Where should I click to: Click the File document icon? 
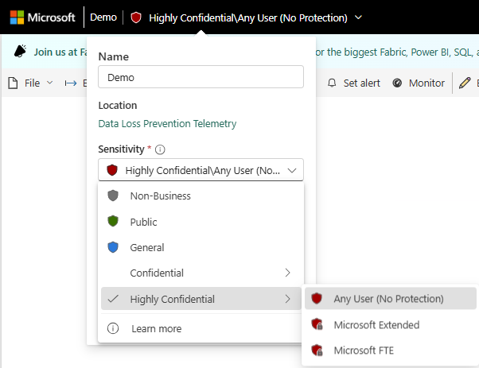click(12, 83)
